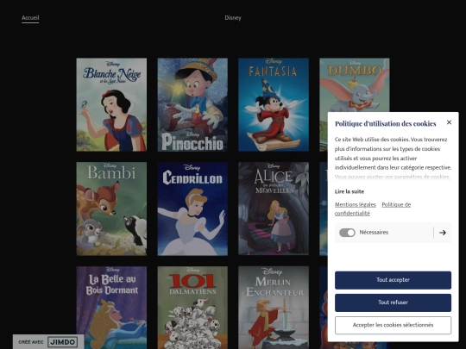Open the 101 Dalmatiens poster
Viewport: 466px width, 349px height.
tap(192, 308)
